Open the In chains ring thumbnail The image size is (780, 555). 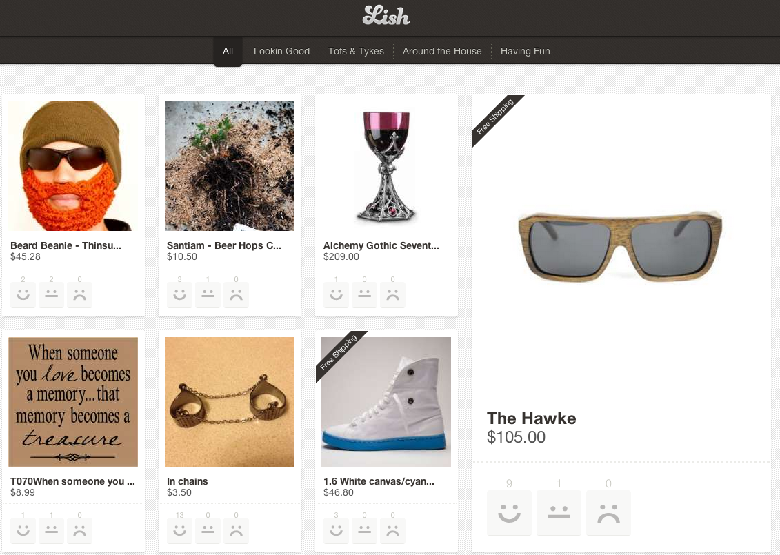pos(230,402)
